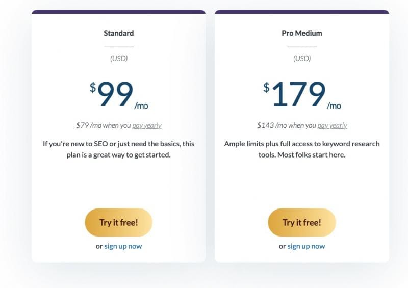Click the purple top bar of Pro Medium card
The width and height of the screenshot is (408, 288).
302,12
